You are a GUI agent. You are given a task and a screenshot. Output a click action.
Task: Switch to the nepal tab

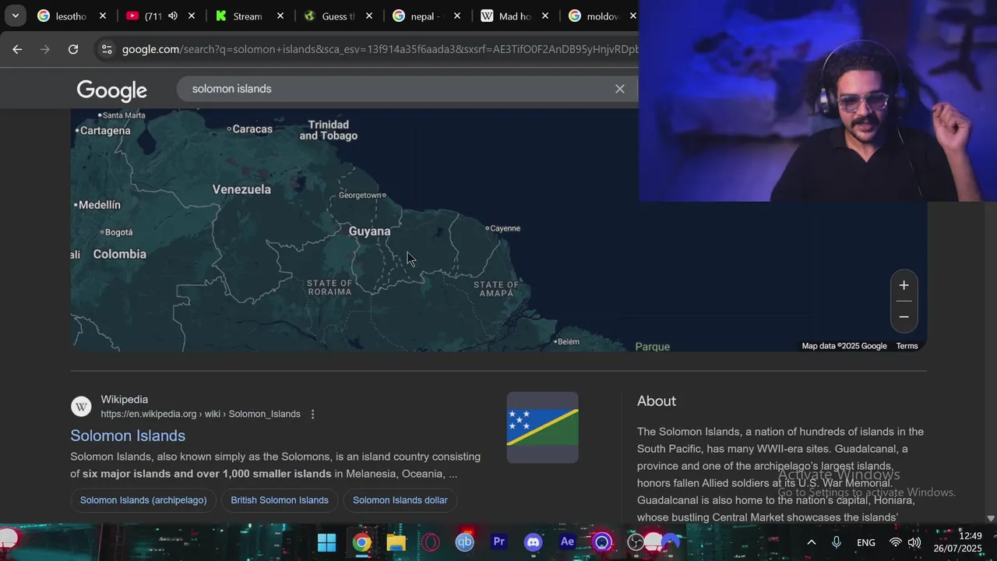(x=417, y=16)
